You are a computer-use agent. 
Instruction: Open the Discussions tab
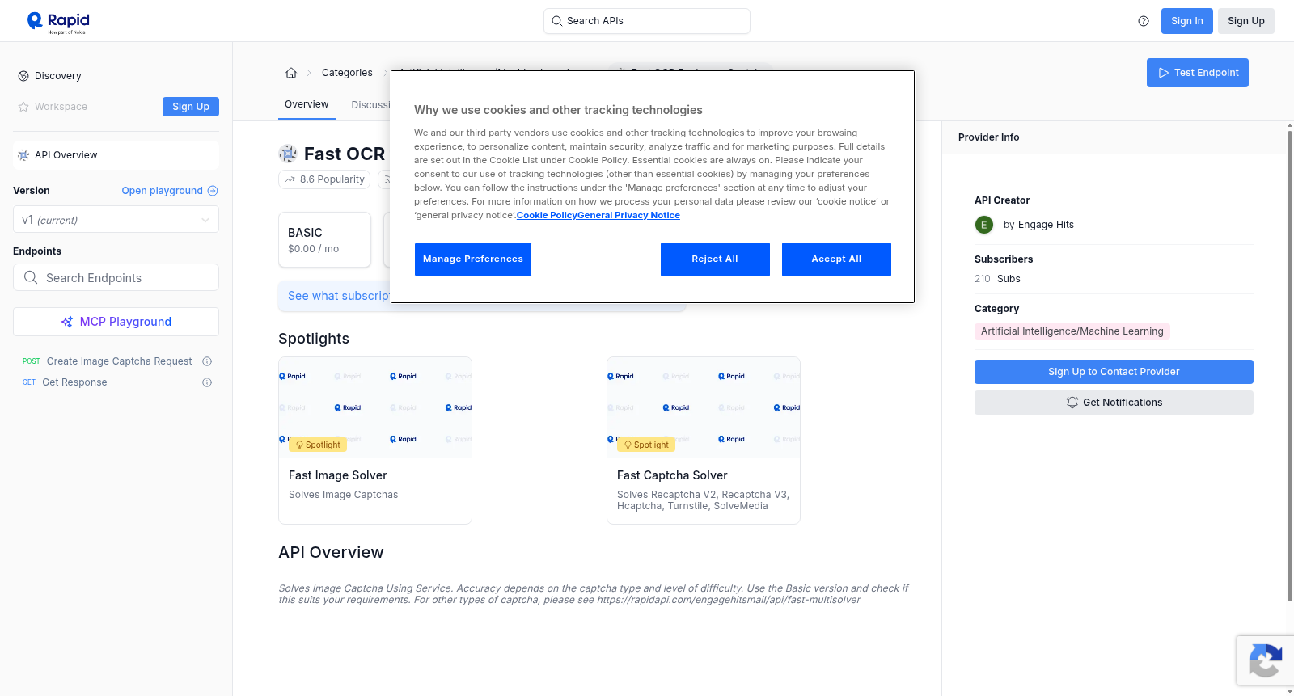coord(371,105)
